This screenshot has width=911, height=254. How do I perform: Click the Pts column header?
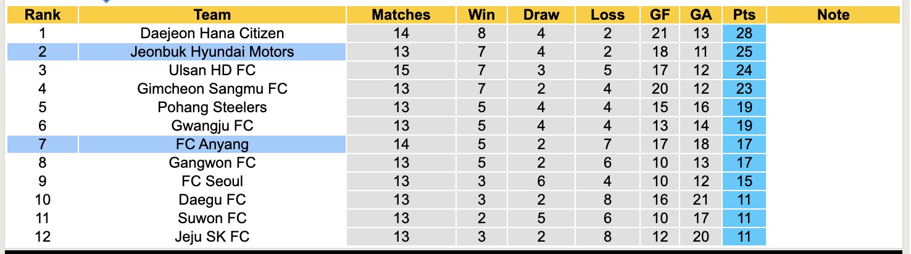[x=744, y=15]
